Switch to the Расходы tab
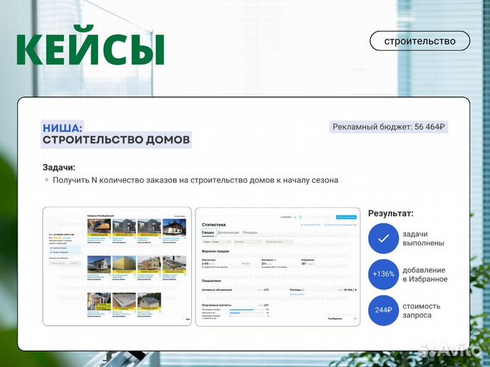The image size is (490, 367). point(250,232)
